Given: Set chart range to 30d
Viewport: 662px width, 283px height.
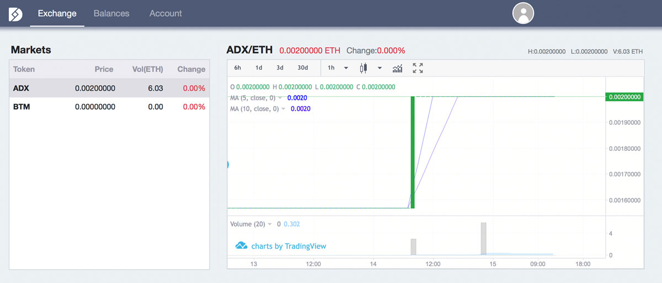Looking at the screenshot, I should (302, 68).
